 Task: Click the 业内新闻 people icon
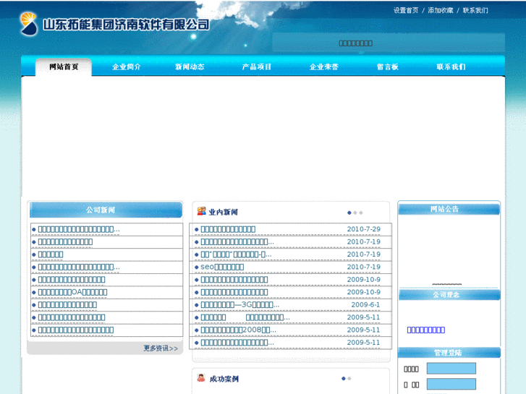pos(201,211)
